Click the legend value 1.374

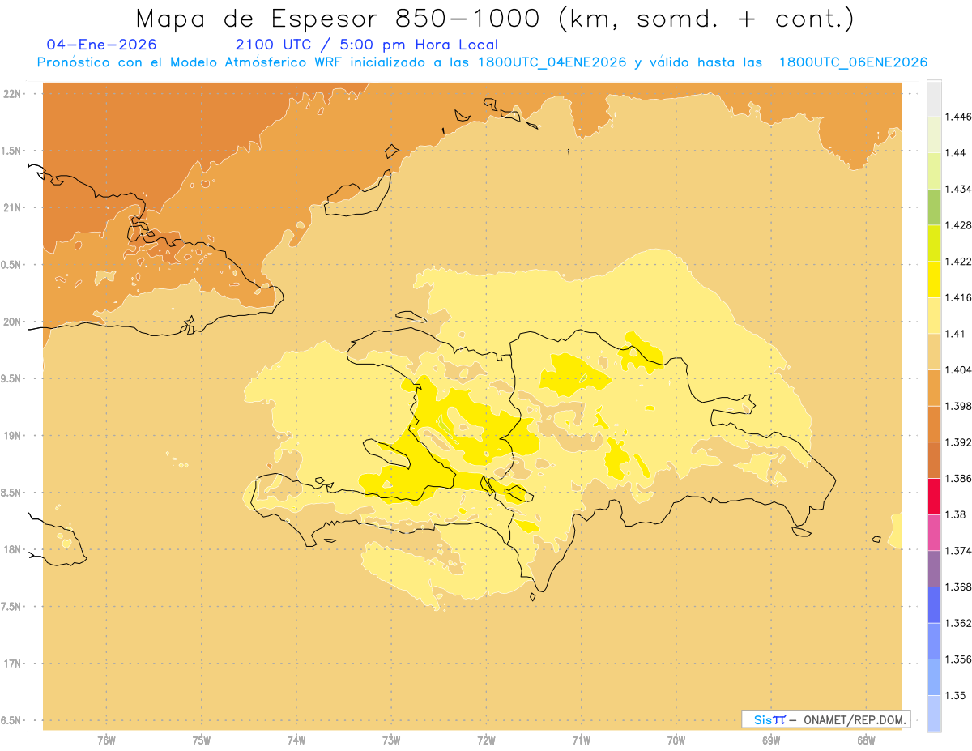pos(958,550)
